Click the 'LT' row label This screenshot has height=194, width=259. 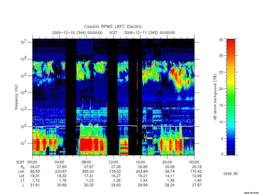click(x=22, y=180)
